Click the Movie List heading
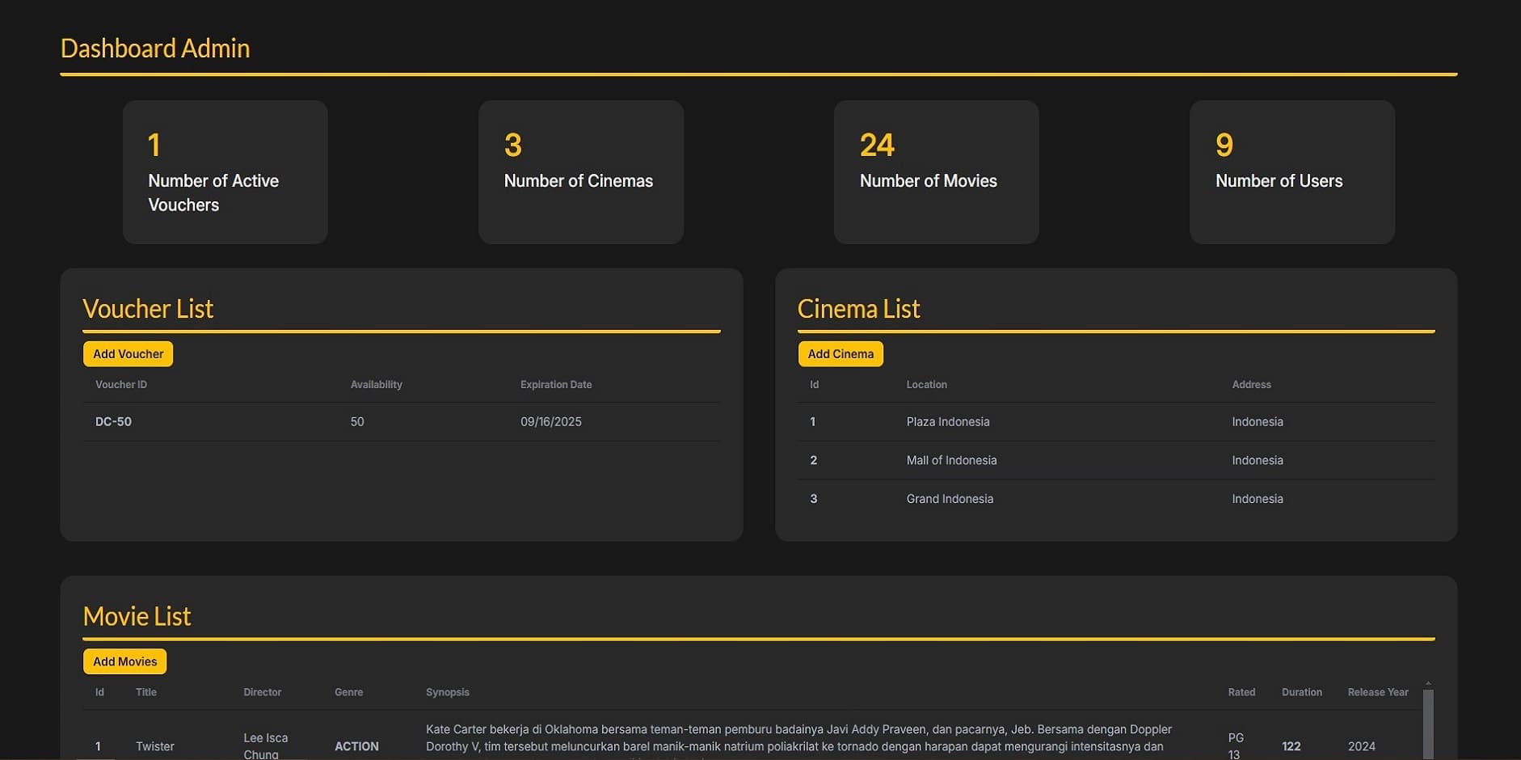Screen dimensions: 1521x760 [137, 617]
